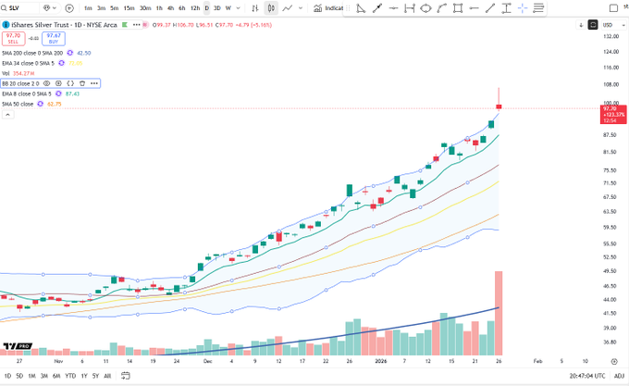Click the green flag next to NYSE Arca

tap(125, 25)
